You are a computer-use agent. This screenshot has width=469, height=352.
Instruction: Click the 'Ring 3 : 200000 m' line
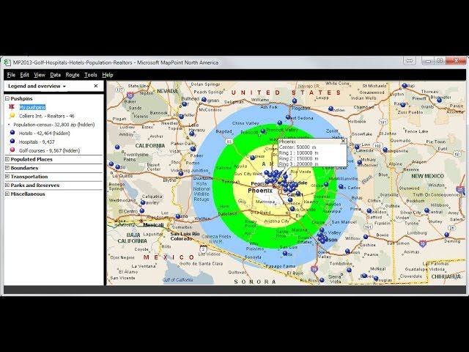[x=298, y=164]
